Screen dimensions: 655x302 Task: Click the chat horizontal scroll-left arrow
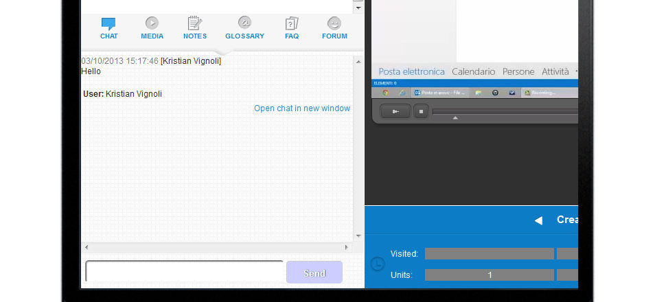[87, 247]
